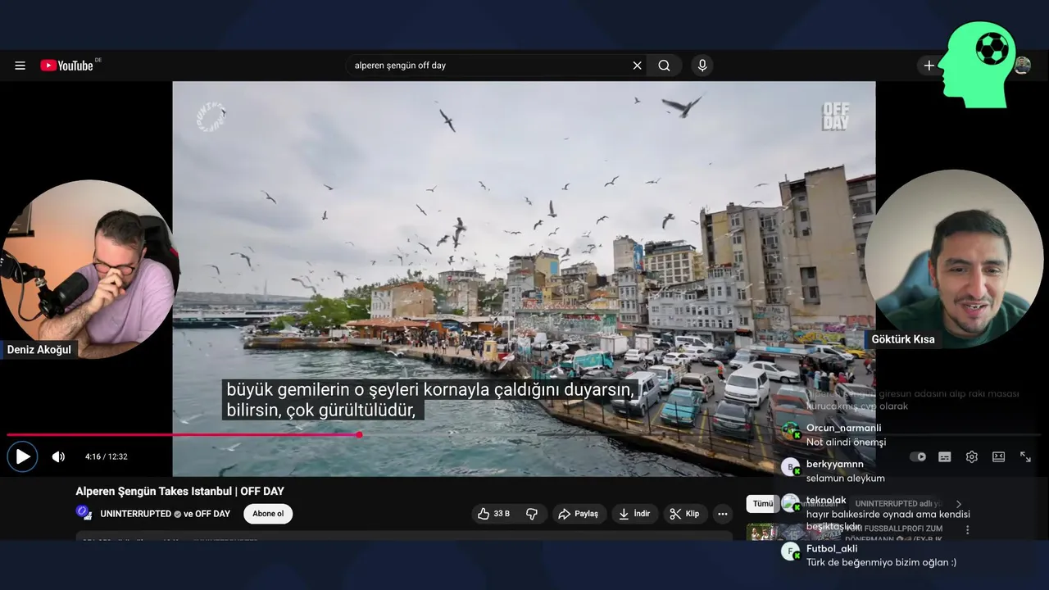Image resolution: width=1049 pixels, height=590 pixels.
Task: Click the green football head logo
Action: tap(977, 66)
